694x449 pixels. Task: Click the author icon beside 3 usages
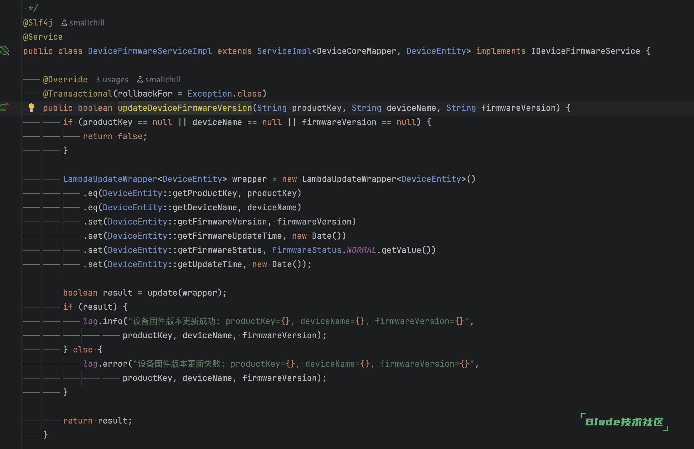(140, 80)
